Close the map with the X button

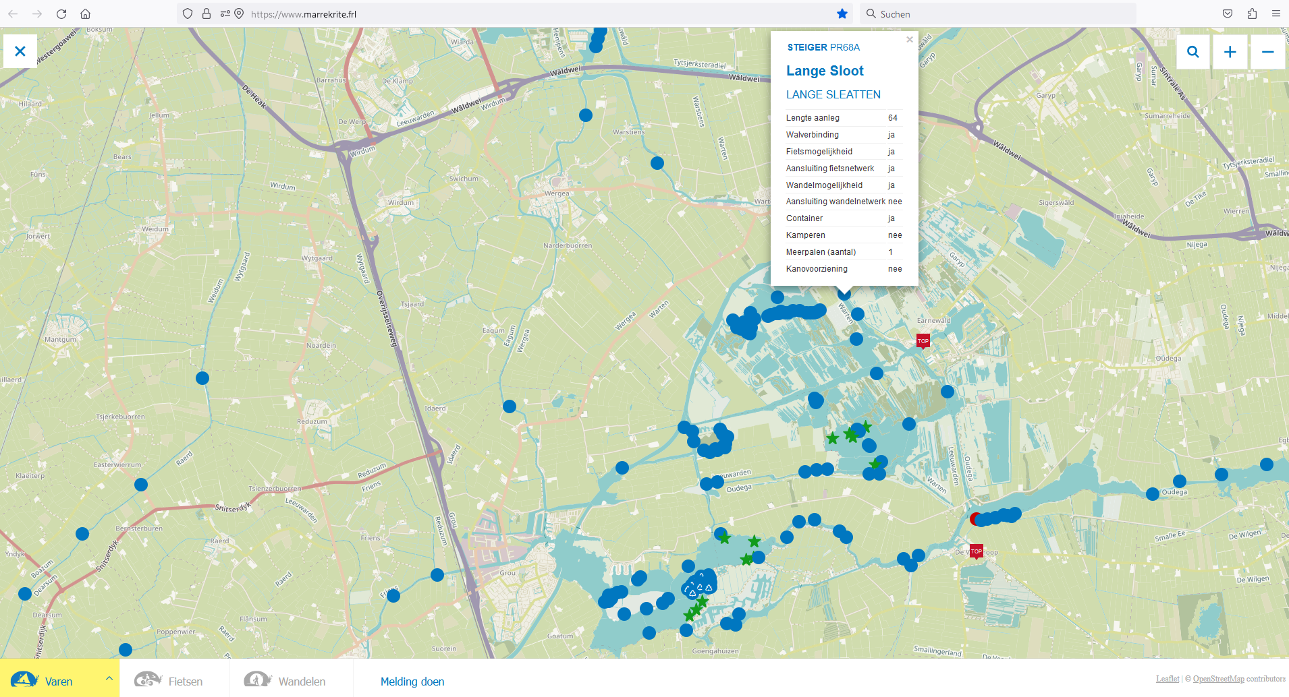tap(20, 51)
